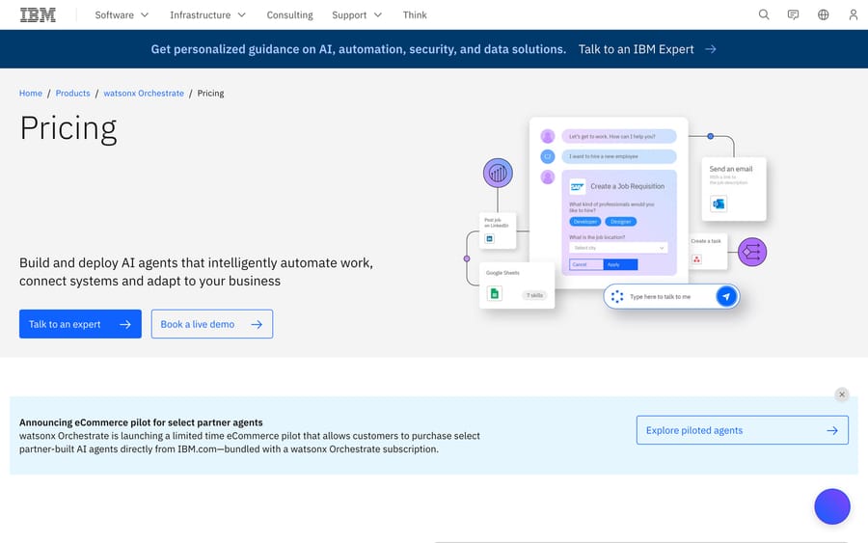The width and height of the screenshot is (868, 543).
Task: Click 'Announcing eCommerce pilot for select partner agents' heading
Action: pyautogui.click(x=141, y=422)
